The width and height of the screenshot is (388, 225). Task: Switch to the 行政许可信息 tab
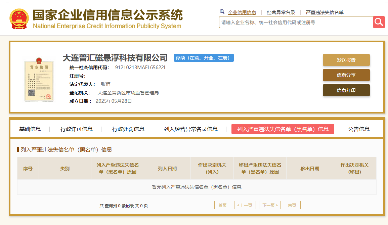coord(77,129)
